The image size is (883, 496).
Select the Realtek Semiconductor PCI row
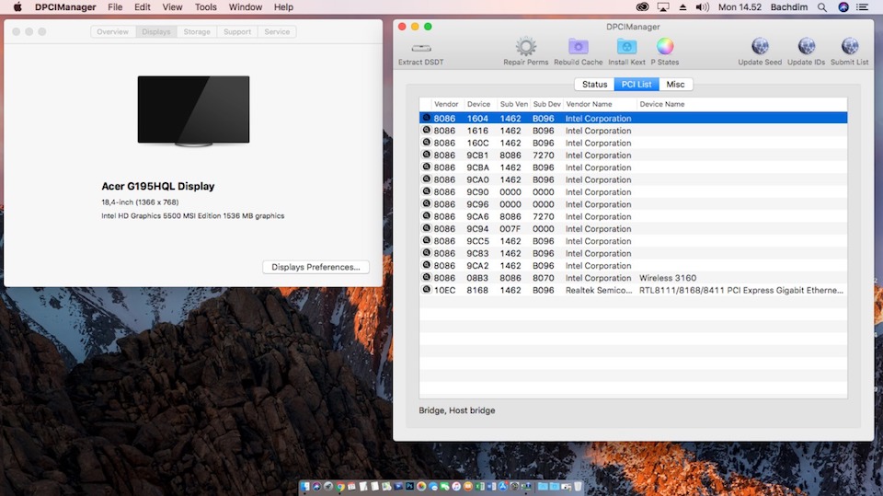point(633,290)
